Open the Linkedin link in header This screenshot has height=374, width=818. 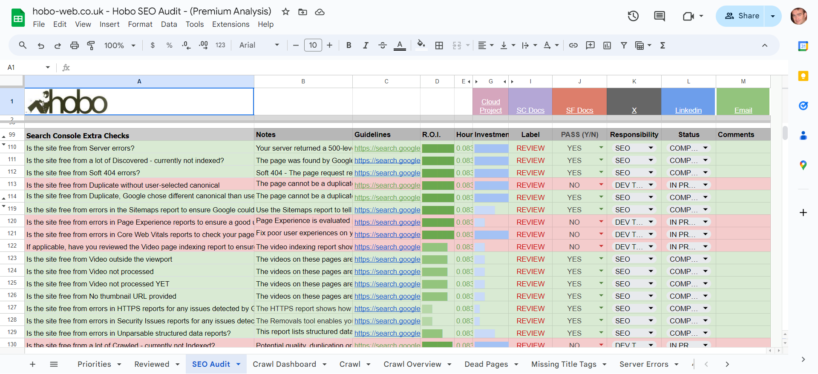(x=688, y=110)
